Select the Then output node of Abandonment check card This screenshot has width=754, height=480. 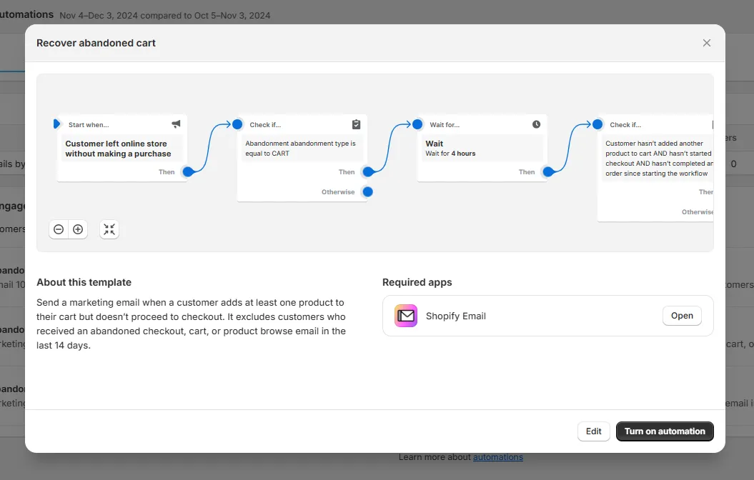click(368, 171)
